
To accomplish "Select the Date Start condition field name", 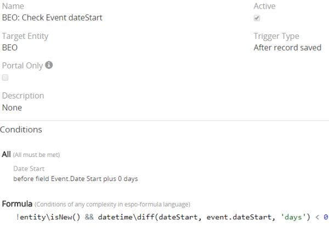I will (29, 169).
